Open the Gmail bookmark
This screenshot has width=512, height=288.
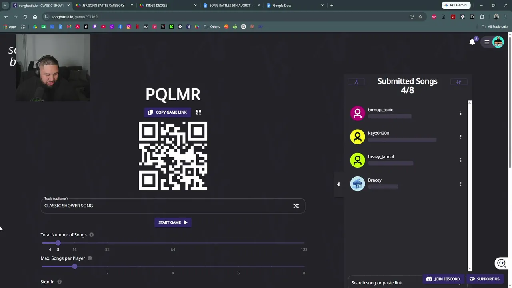click(x=69, y=27)
